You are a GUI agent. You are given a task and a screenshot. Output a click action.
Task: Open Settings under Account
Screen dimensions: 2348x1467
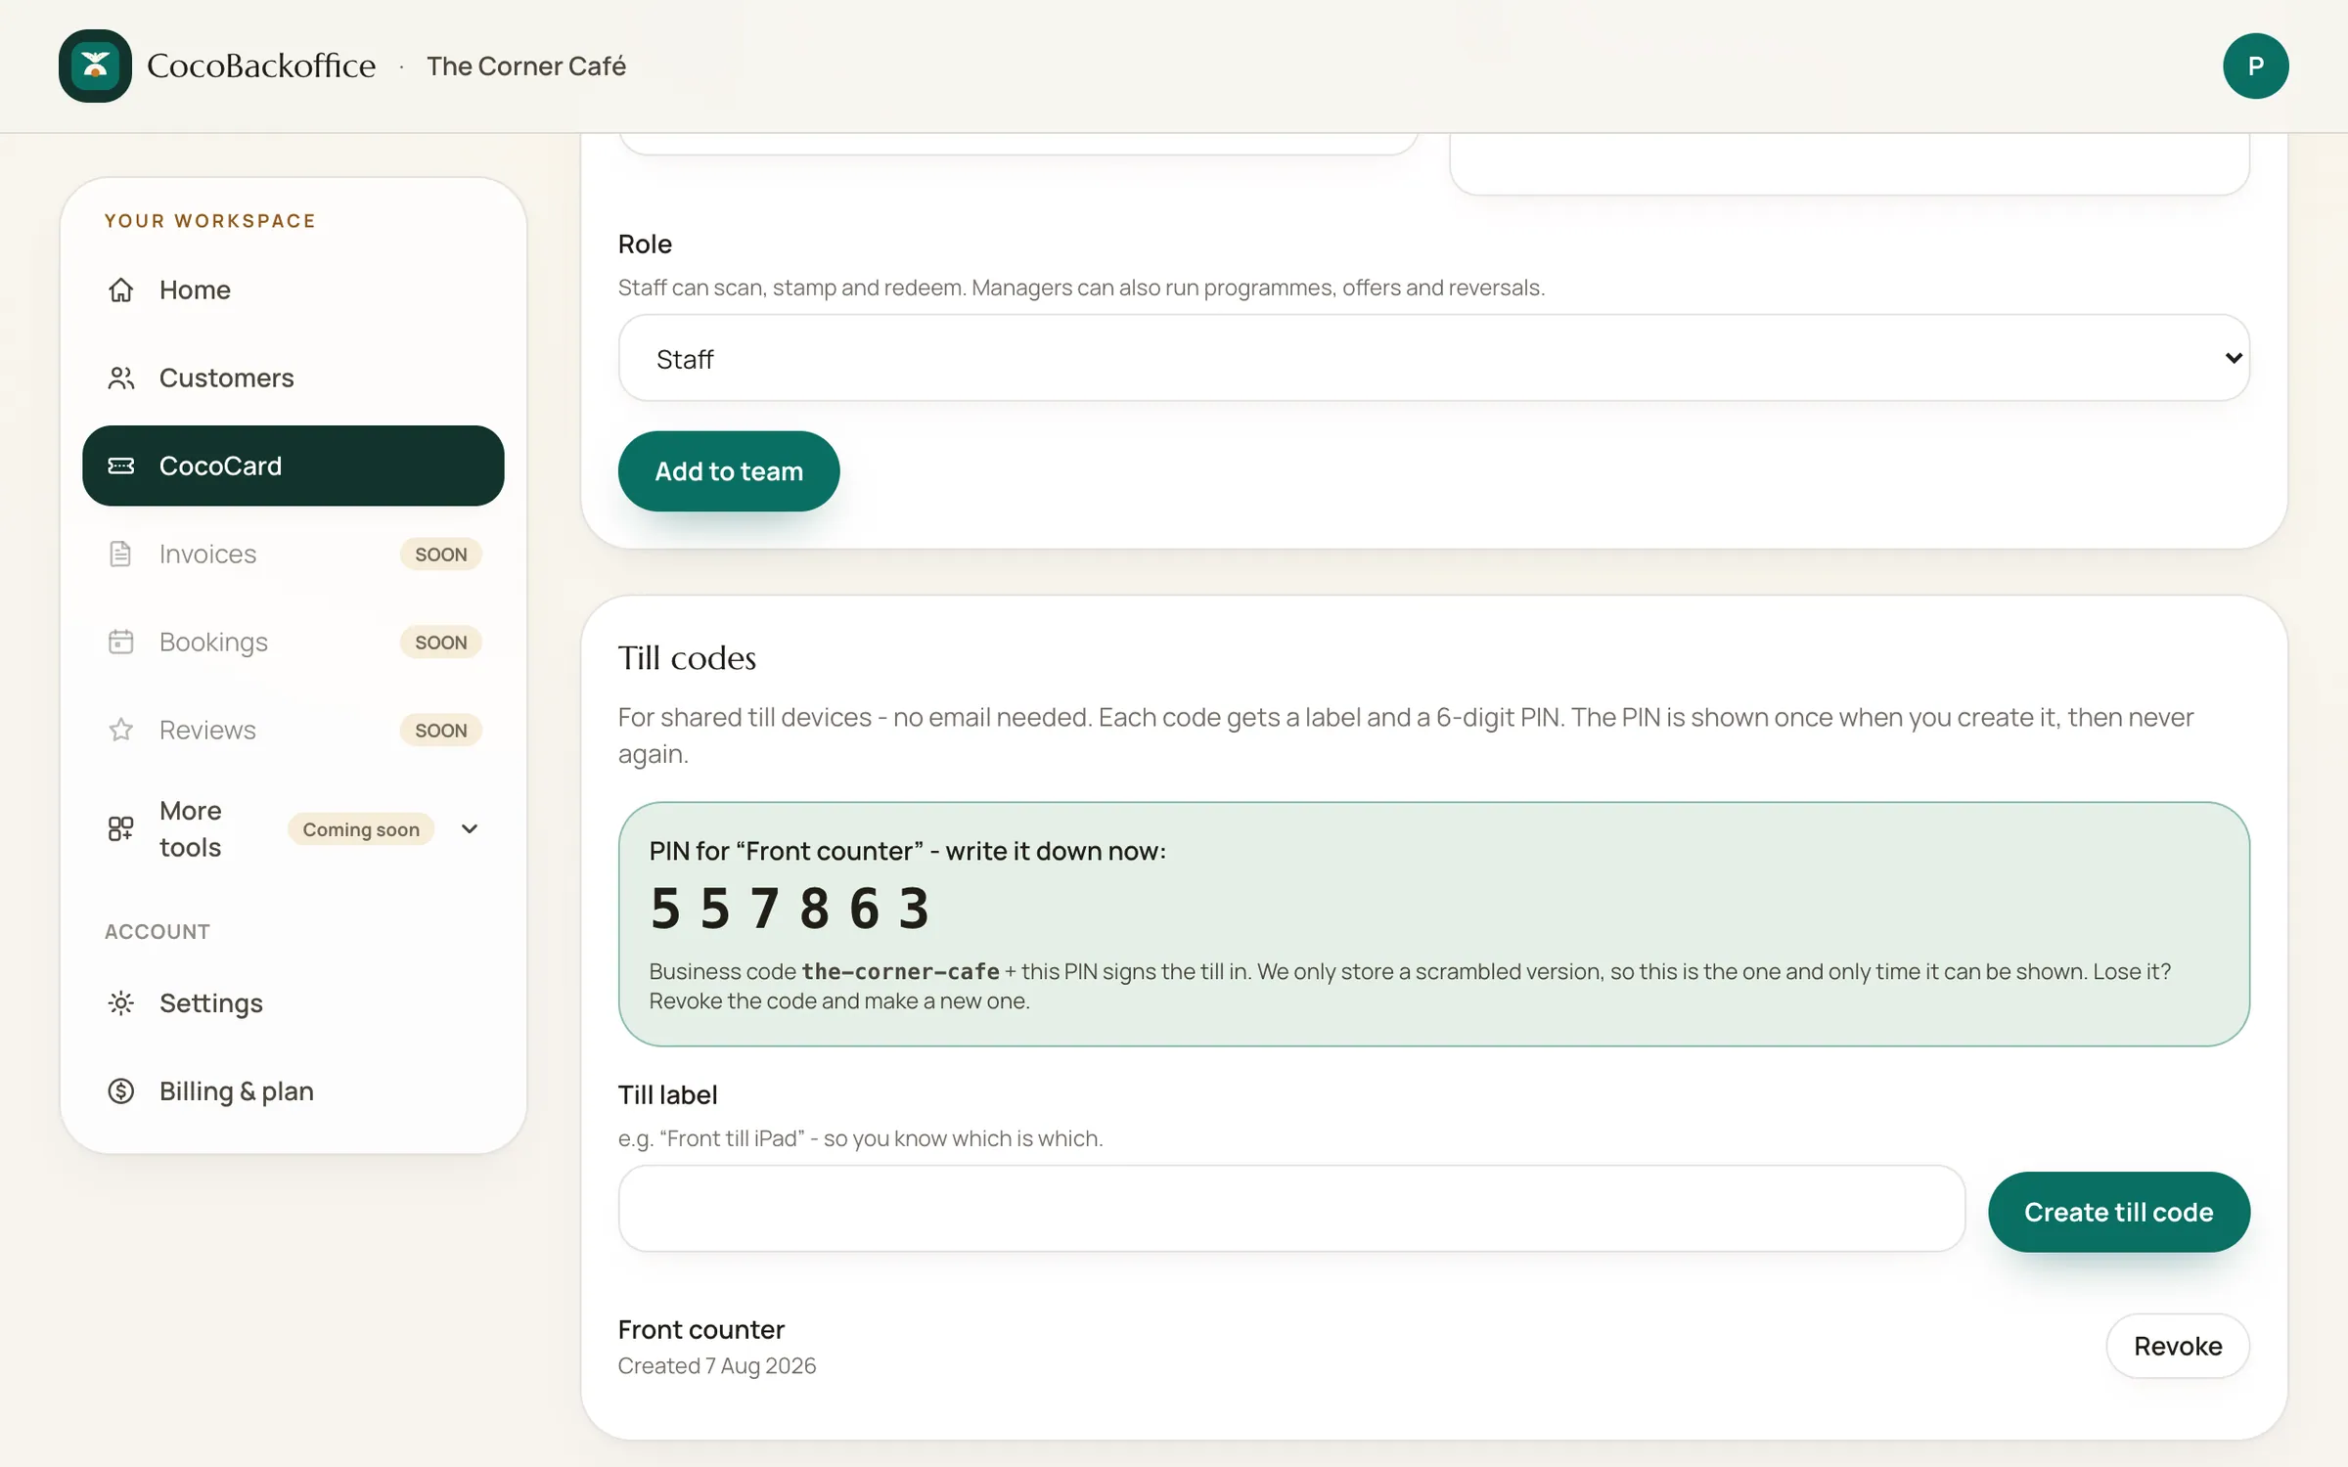pos(293,1003)
